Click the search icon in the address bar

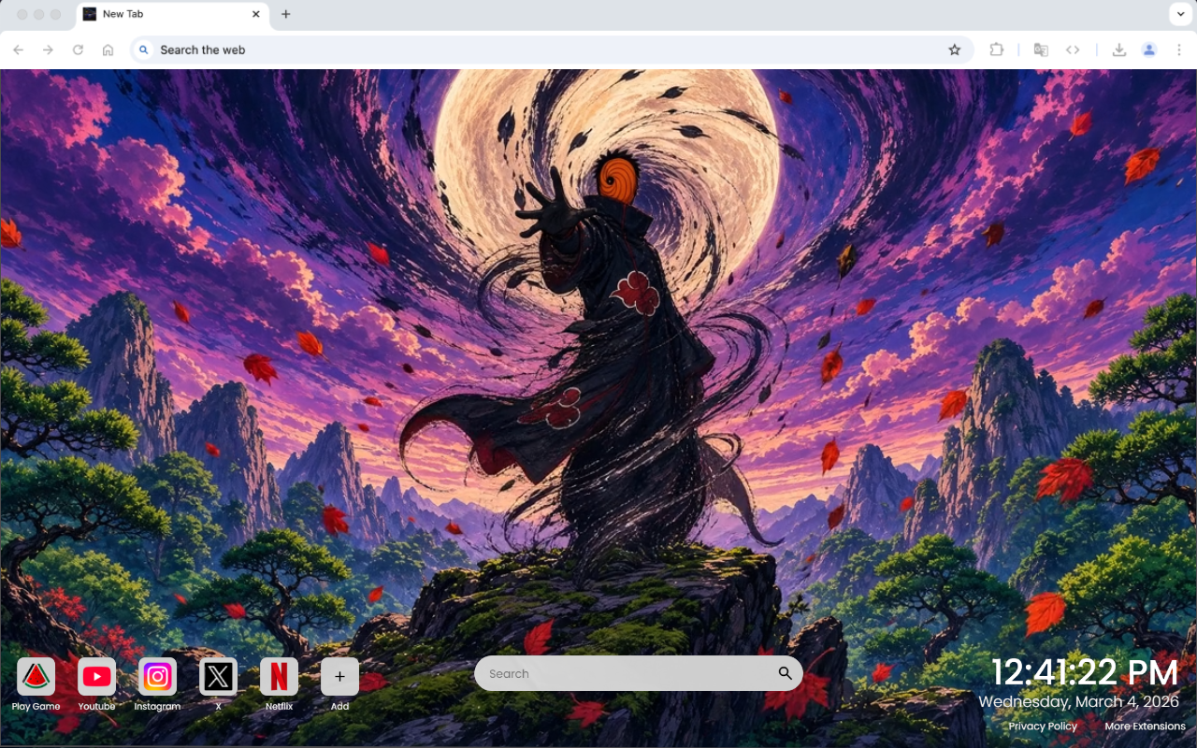tap(143, 50)
